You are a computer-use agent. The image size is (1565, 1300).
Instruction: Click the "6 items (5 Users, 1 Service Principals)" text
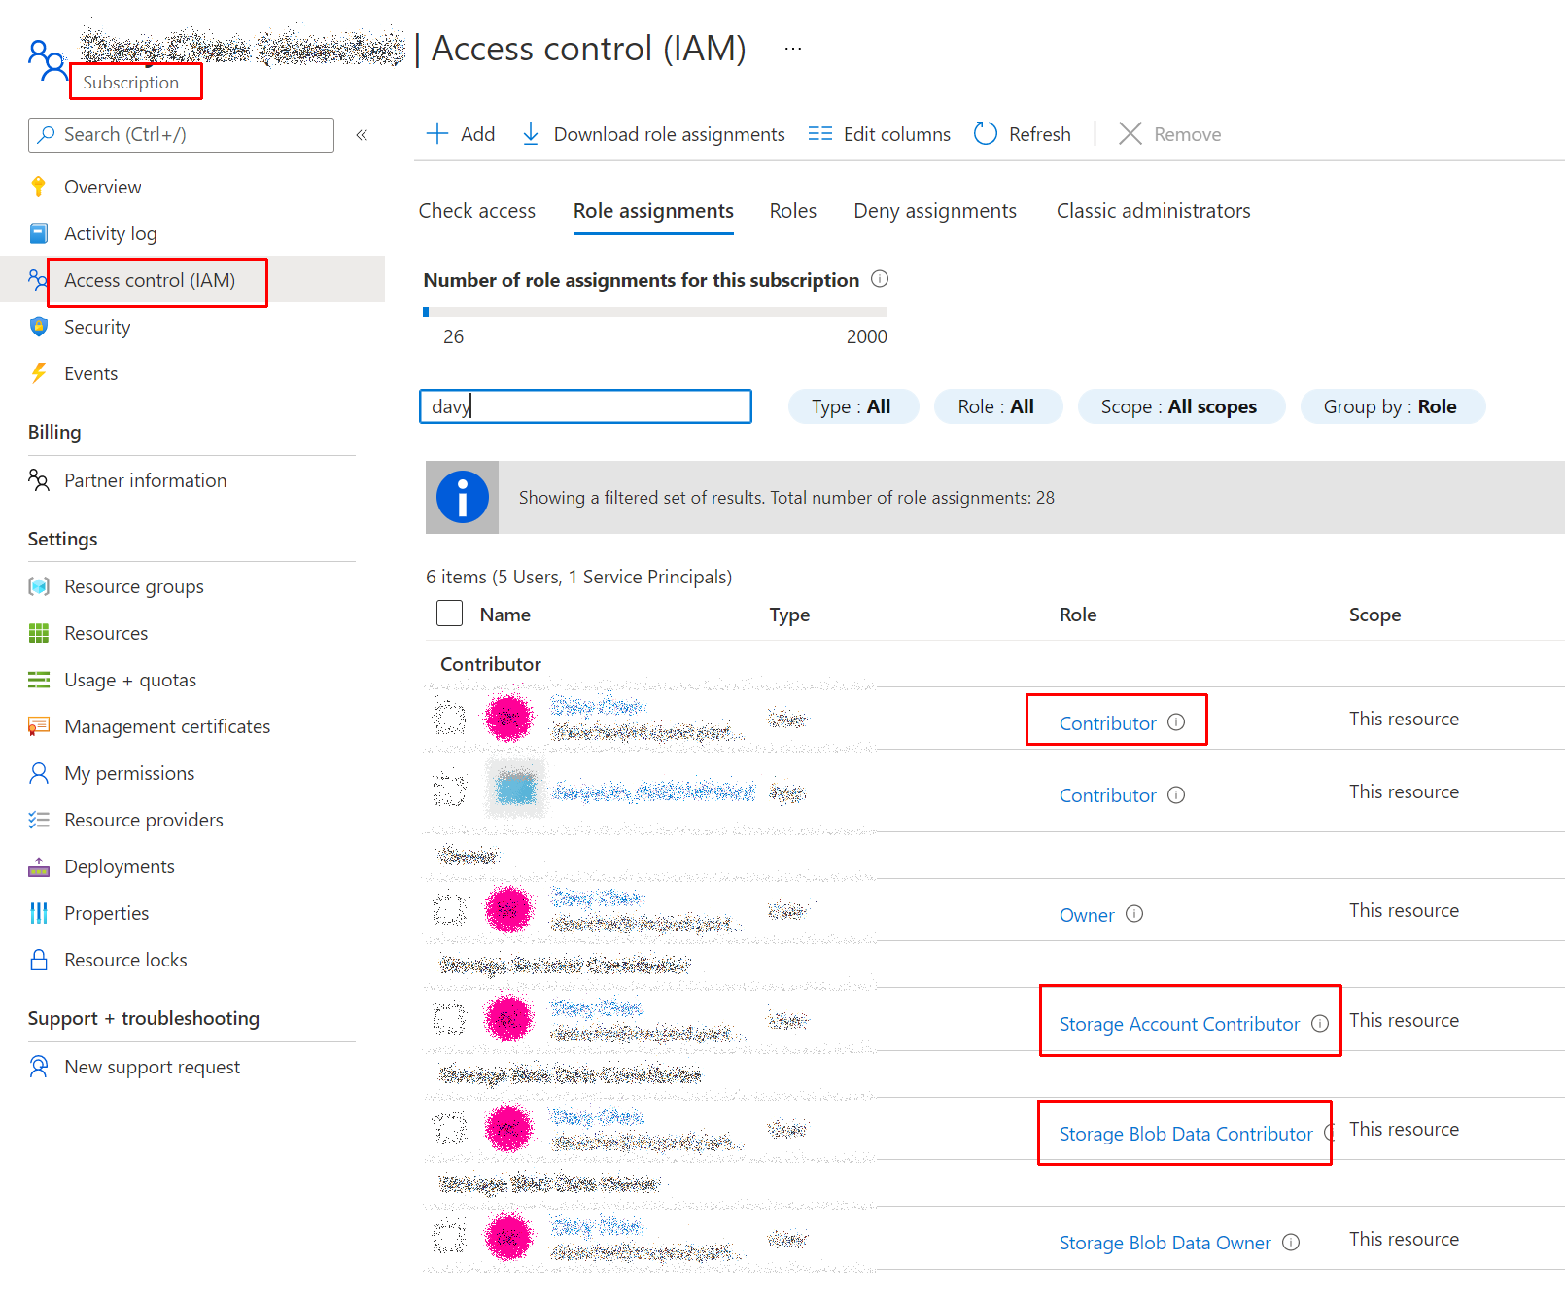[579, 577]
